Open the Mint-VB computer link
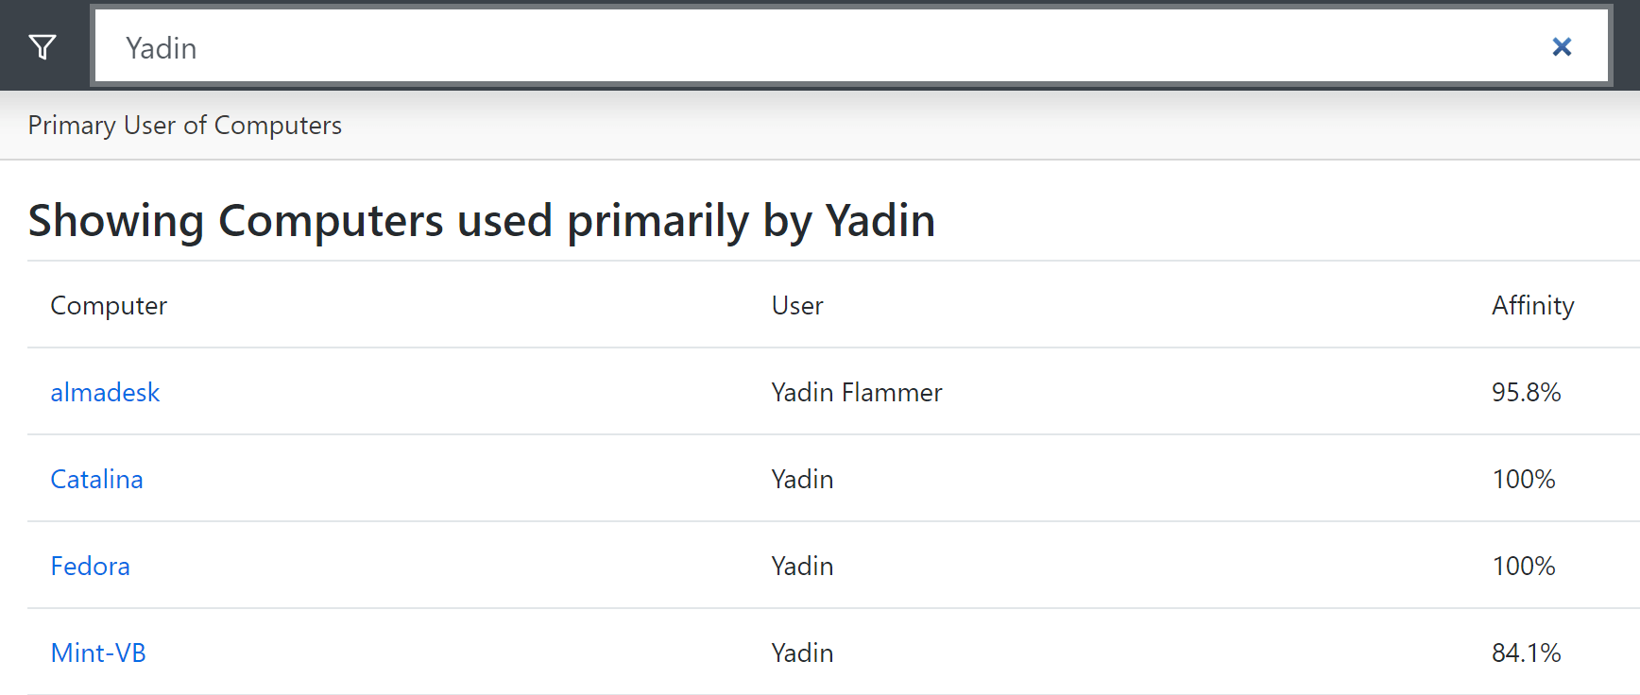 point(98,653)
